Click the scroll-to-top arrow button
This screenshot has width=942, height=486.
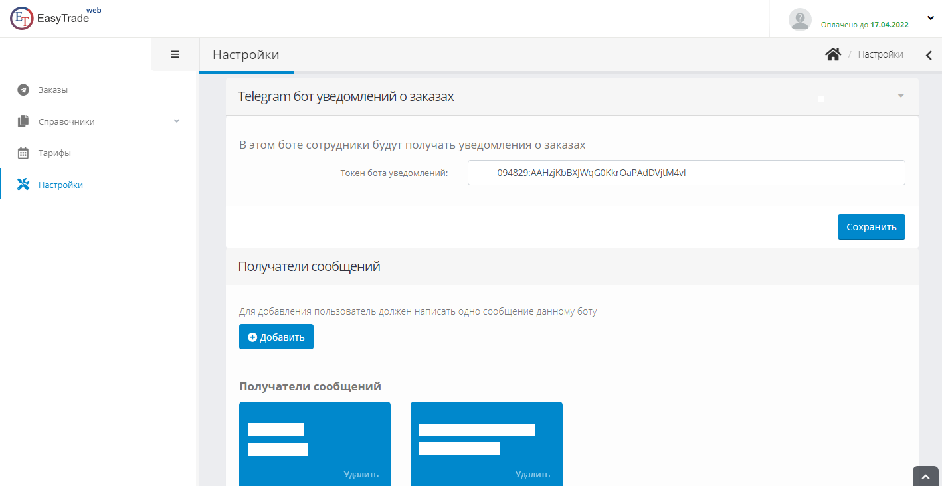[925, 476]
